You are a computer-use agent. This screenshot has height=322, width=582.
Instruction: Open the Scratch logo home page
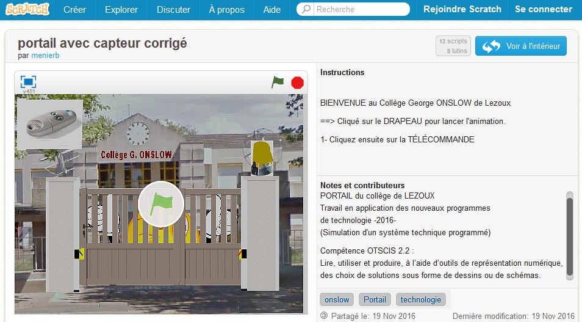27,9
